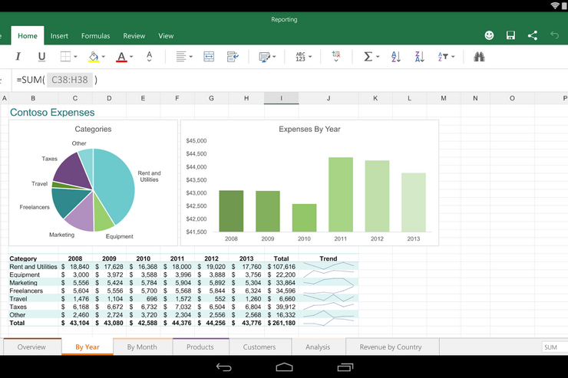
Task: Tap the Android recent apps button
Action: [345, 367]
